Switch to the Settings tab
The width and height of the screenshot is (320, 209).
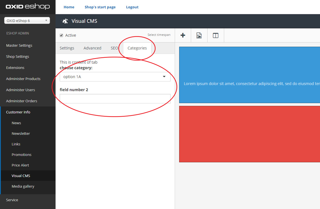pos(67,48)
